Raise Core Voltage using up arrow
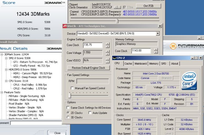204x135 pixels. (108, 51)
